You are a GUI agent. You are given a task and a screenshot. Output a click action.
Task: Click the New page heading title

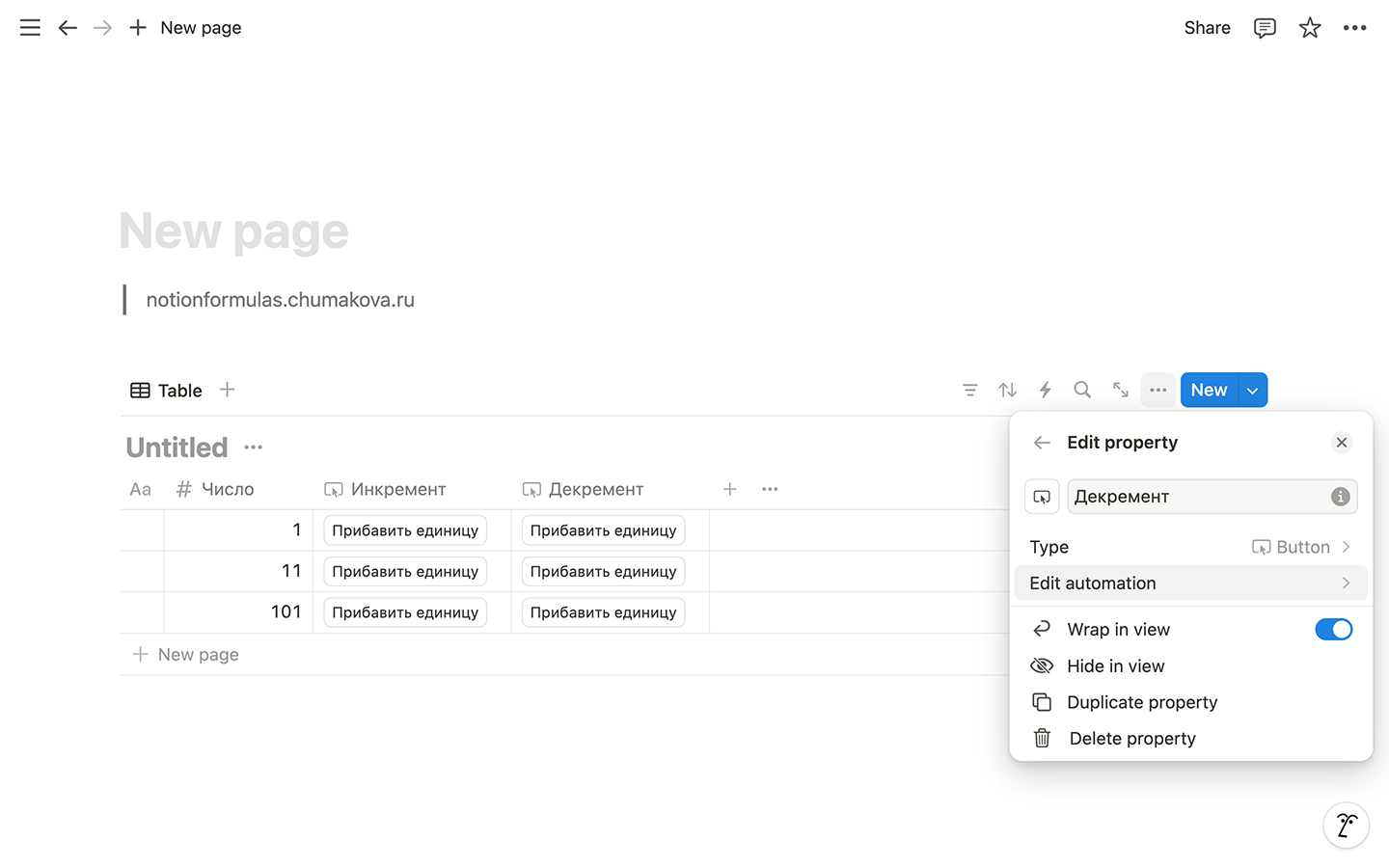[233, 231]
